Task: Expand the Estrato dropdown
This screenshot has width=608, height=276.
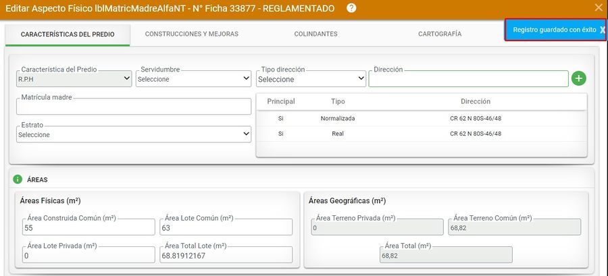Action: coord(134,134)
